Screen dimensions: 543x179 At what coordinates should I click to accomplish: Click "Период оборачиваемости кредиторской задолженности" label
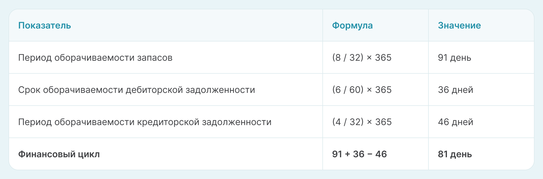(145, 122)
